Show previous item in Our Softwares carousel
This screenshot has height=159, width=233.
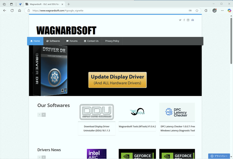[39, 115]
